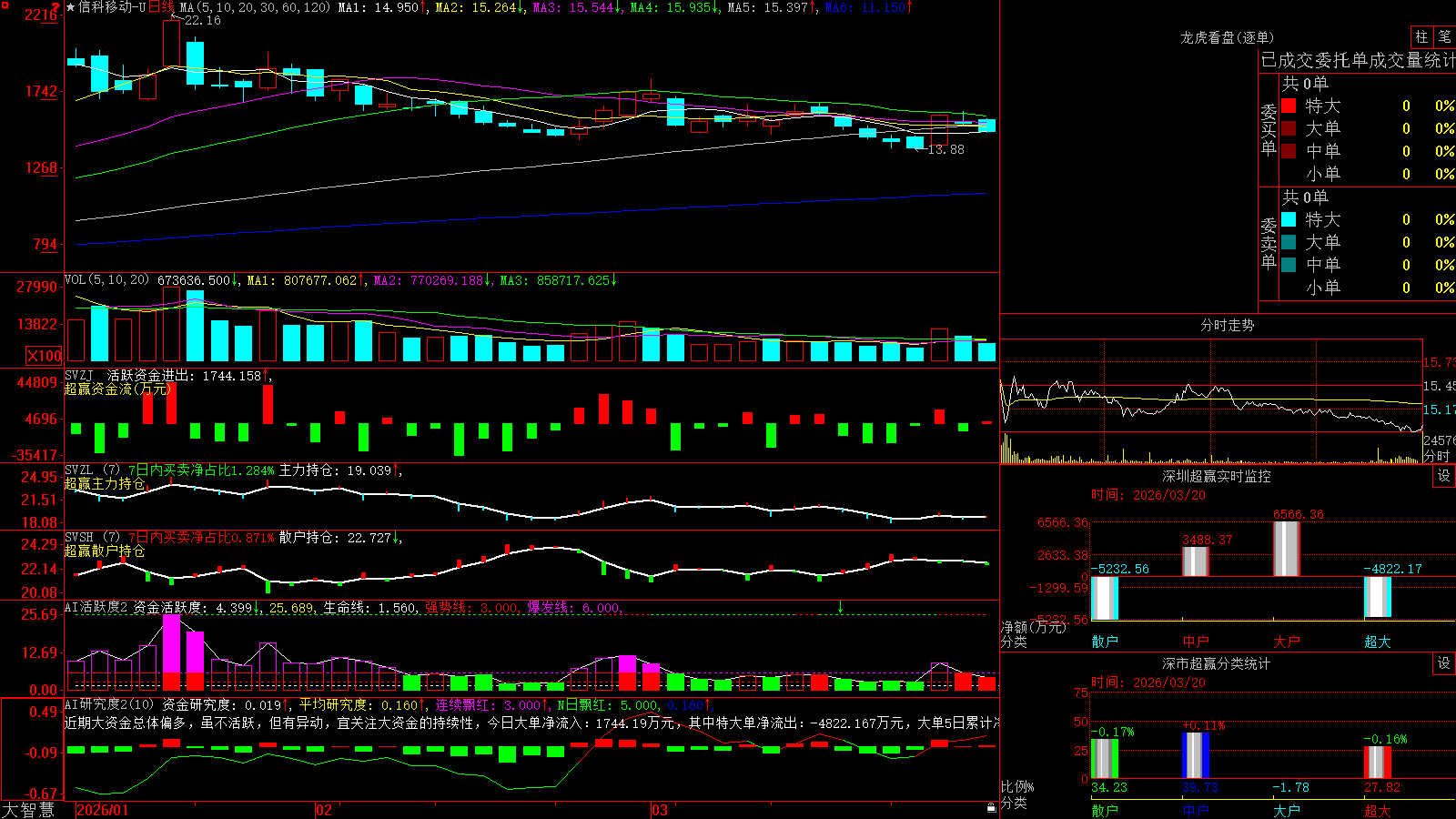Viewport: 1456px width, 819px height.
Task: Click the 超赢资金流(万元) label
Action: (117, 389)
